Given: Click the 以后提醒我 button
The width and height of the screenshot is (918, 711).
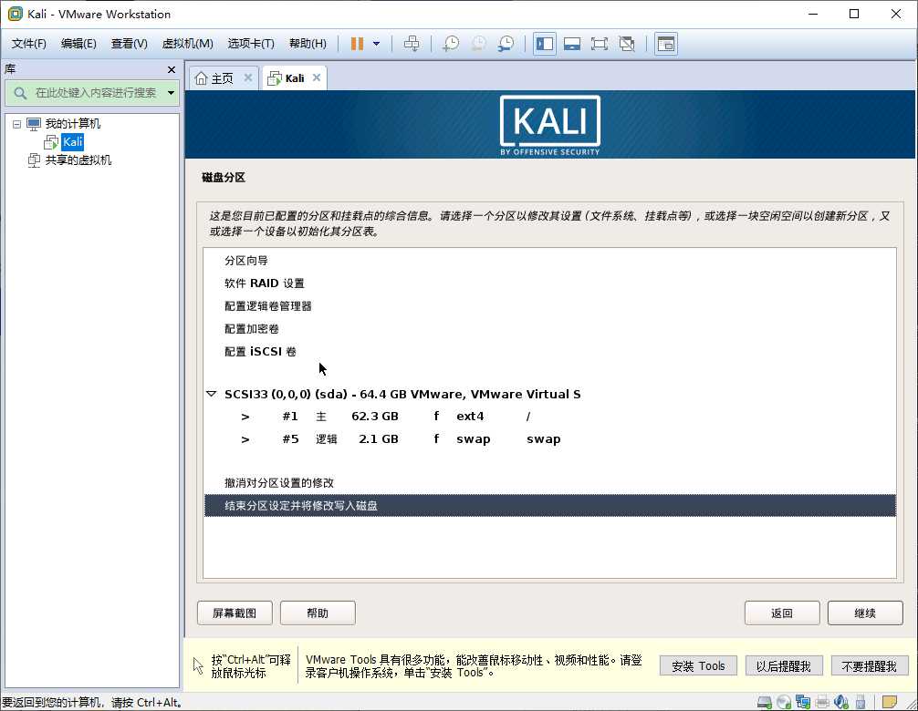Looking at the screenshot, I should 783,666.
